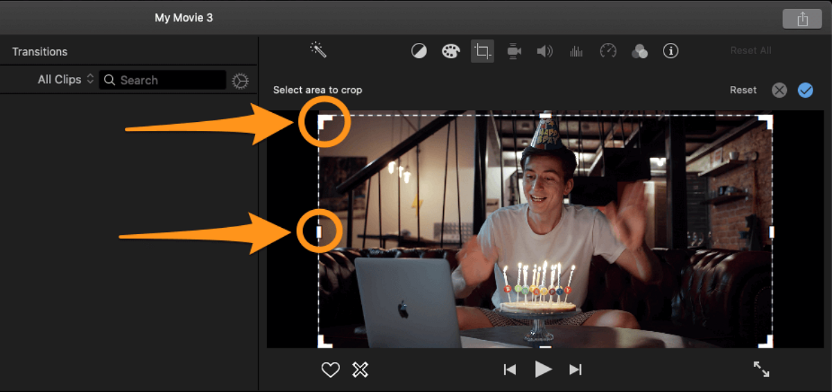Image resolution: width=832 pixels, height=392 pixels.
Task: Click the My Movie 3 title
Action: click(184, 18)
